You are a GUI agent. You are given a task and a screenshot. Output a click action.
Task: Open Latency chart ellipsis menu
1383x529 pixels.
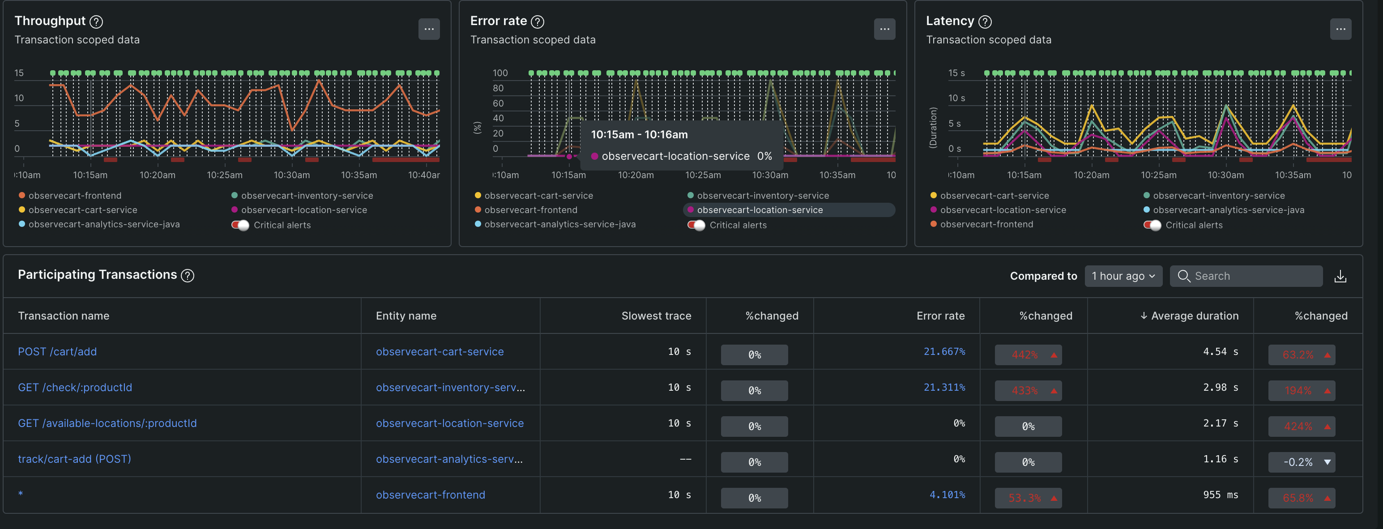pos(1340,29)
